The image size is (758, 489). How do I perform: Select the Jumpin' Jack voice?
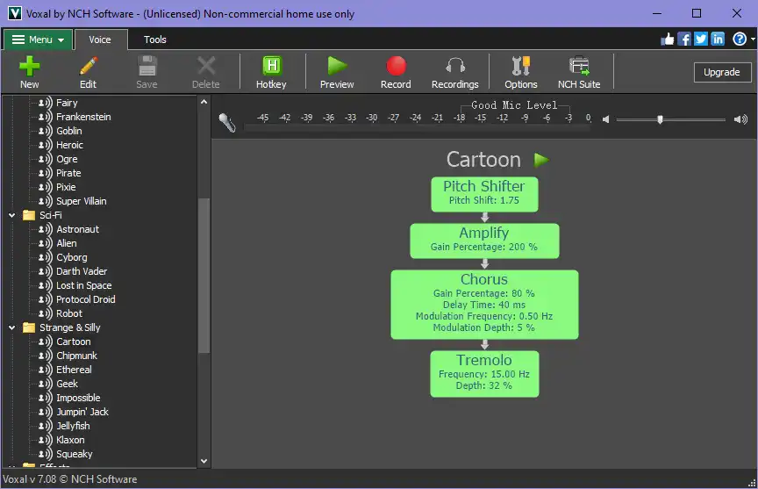coord(82,412)
